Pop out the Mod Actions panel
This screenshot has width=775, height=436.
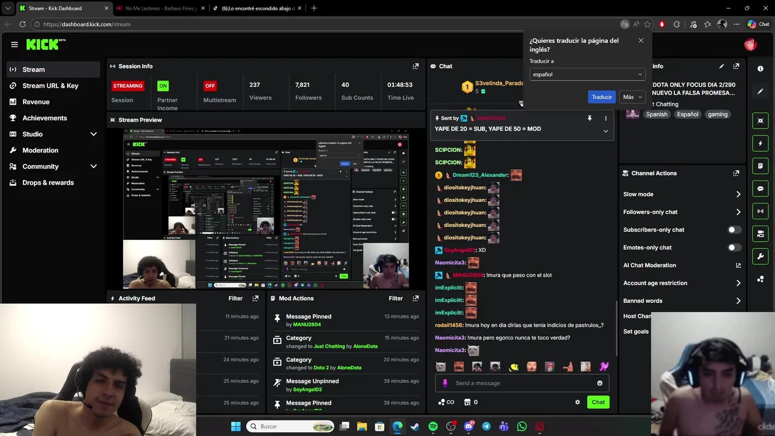point(415,299)
